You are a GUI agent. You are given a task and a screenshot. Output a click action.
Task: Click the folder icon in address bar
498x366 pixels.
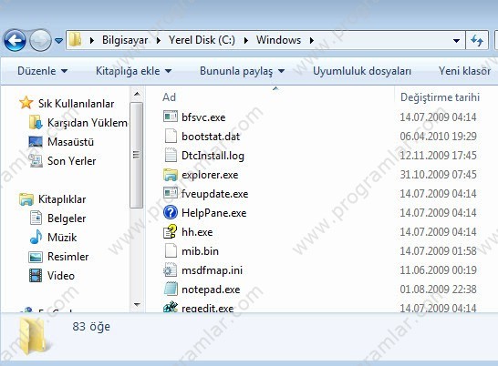click(x=76, y=40)
